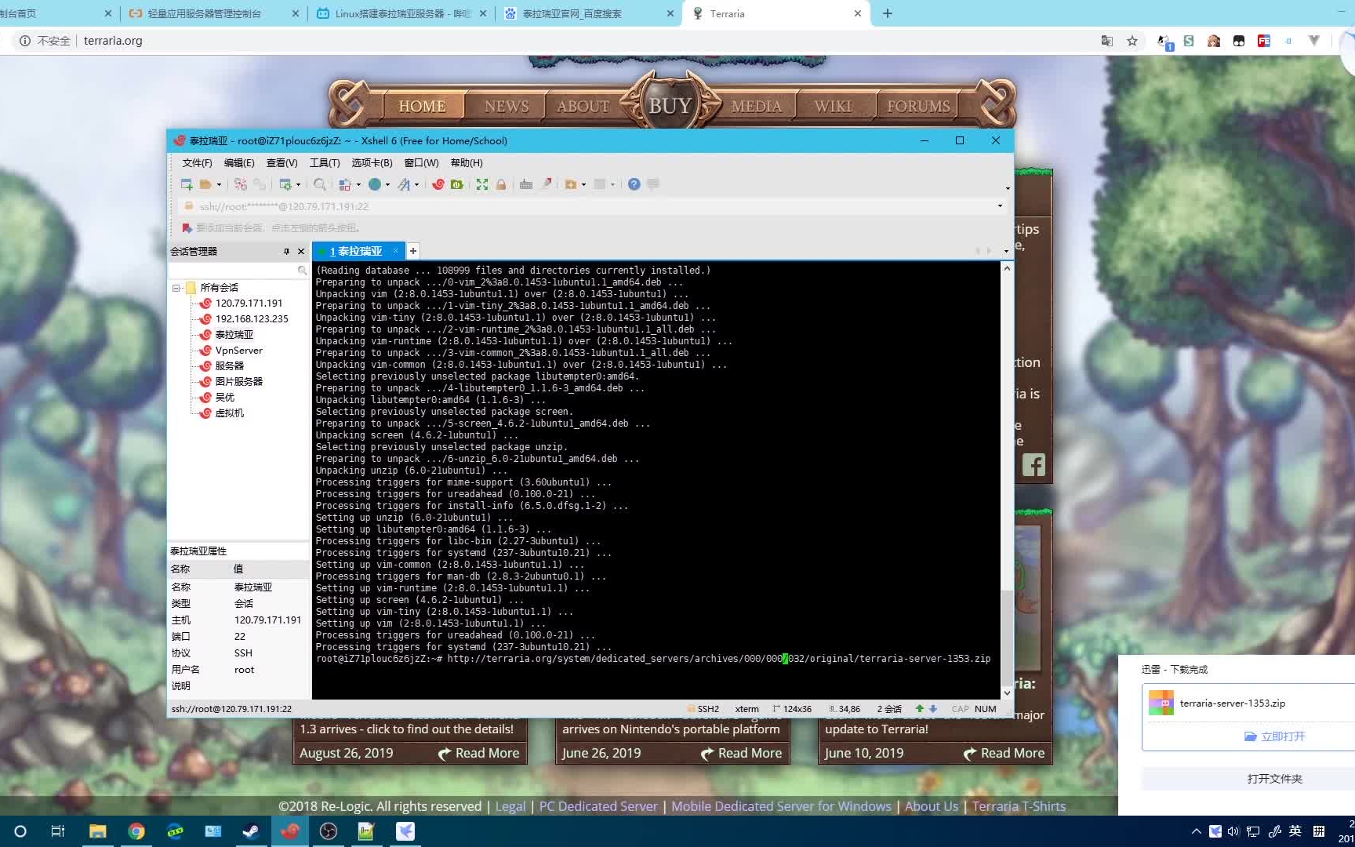Click terraria.org in browser address bar
The image size is (1355, 847).
(x=113, y=41)
